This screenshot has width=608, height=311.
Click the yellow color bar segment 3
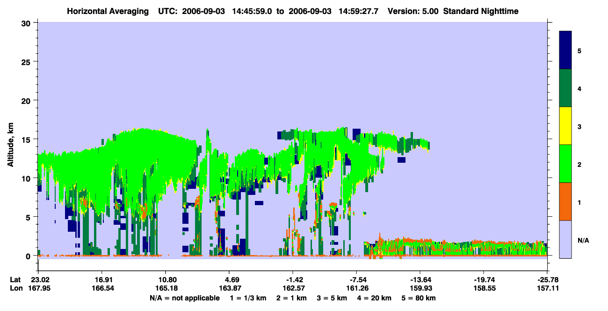point(565,126)
